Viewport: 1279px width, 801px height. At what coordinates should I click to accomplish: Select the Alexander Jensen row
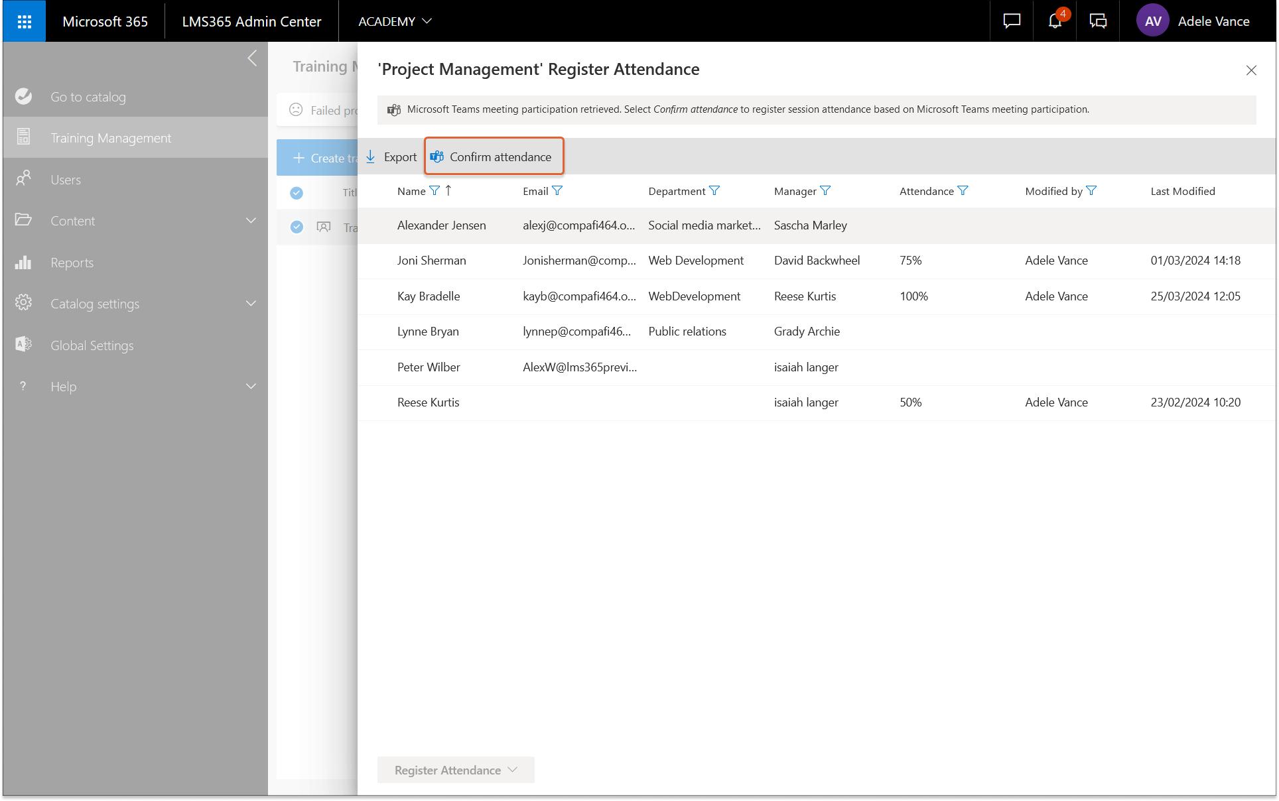click(x=442, y=225)
